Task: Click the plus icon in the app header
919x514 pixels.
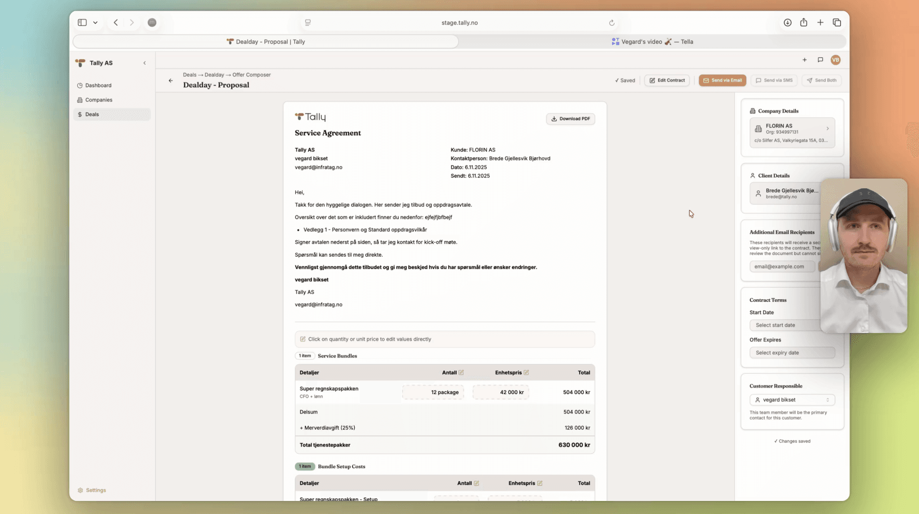Action: (805, 60)
